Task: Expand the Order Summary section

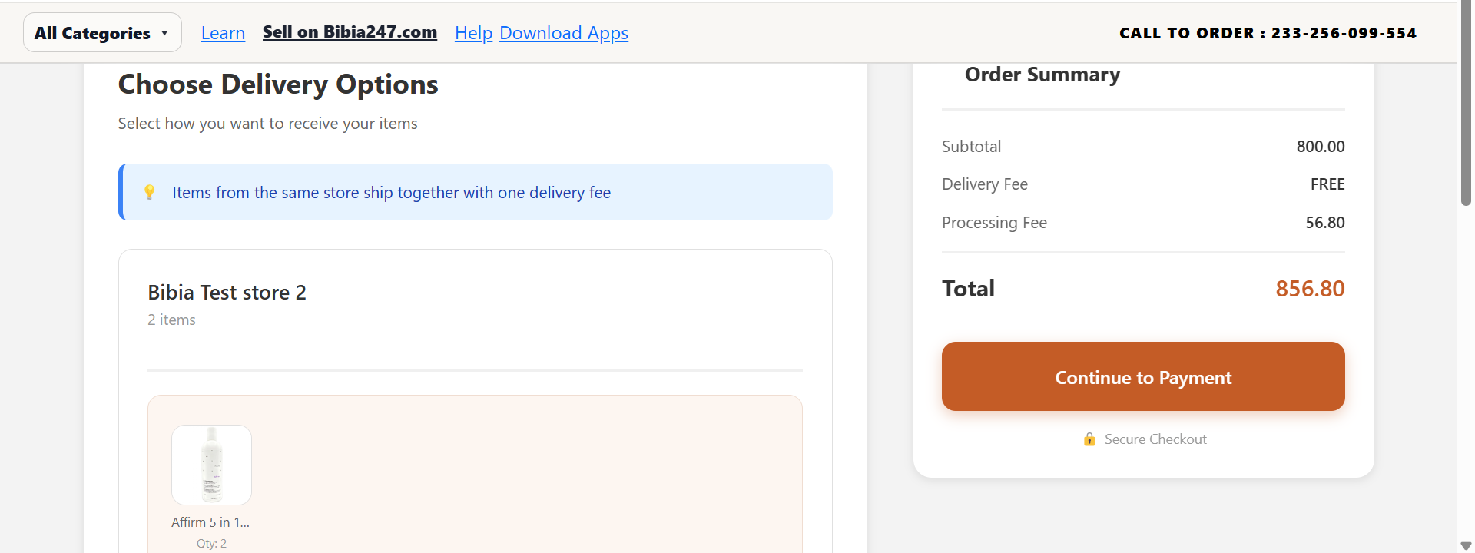Action: tap(1042, 75)
